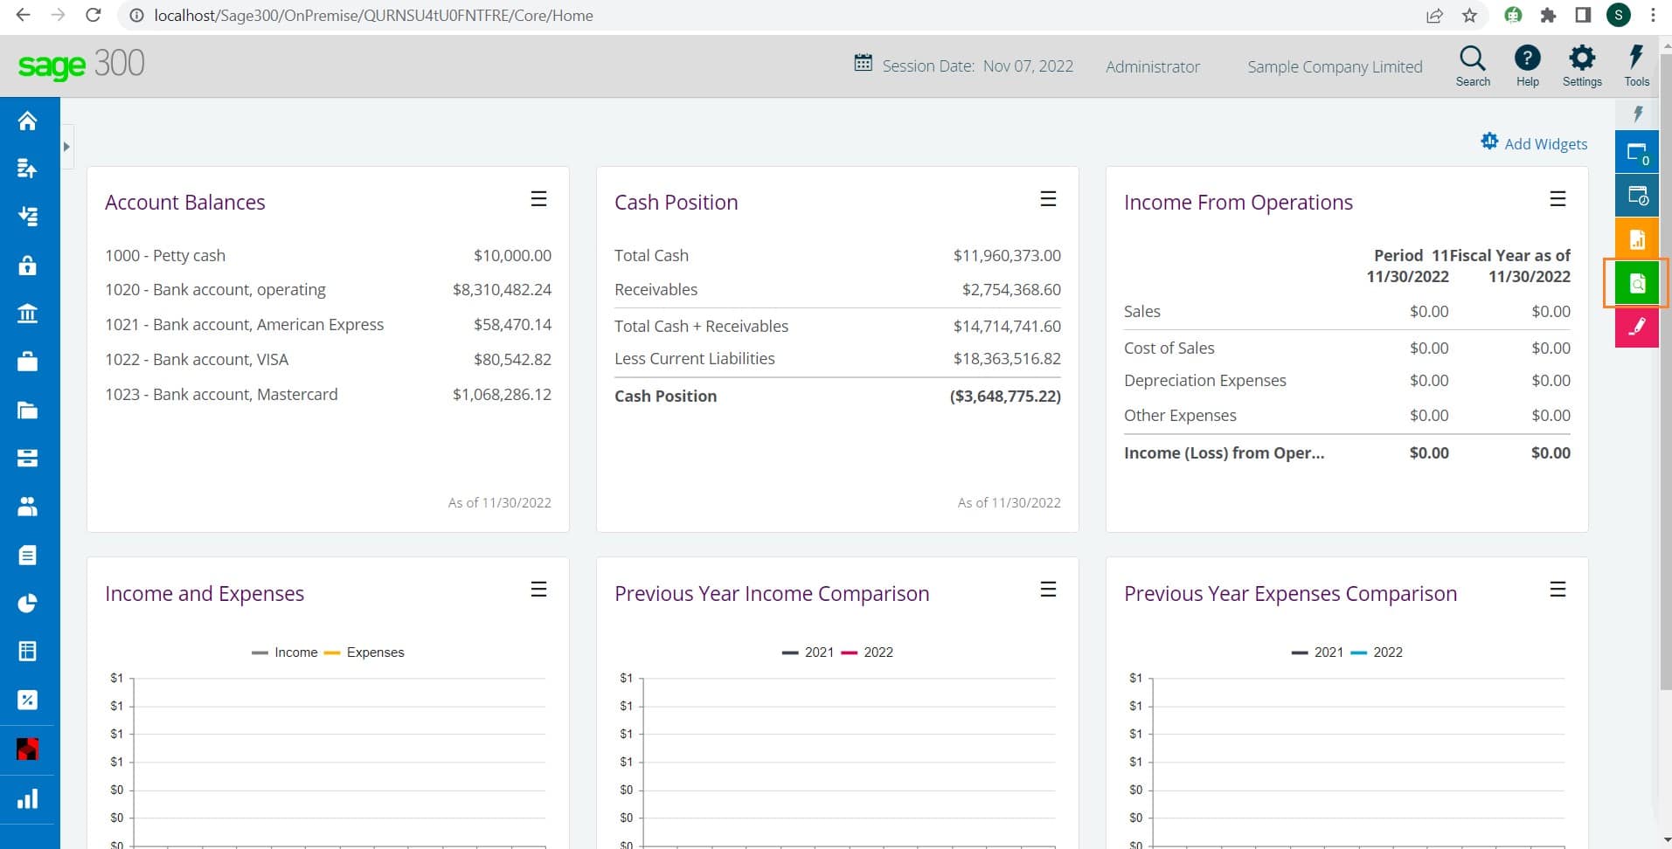The height and width of the screenshot is (849, 1672).
Task: Open the Income From Operations widget menu
Action: click(1558, 199)
